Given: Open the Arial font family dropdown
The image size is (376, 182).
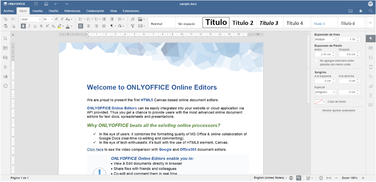Looking at the screenshot, I should tap(40, 19).
